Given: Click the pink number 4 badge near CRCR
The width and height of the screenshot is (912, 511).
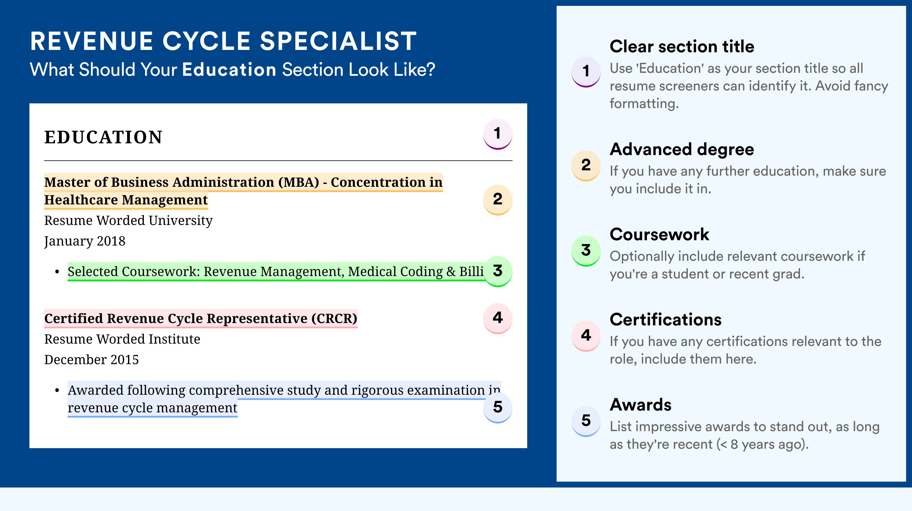Looking at the screenshot, I should pyautogui.click(x=497, y=318).
